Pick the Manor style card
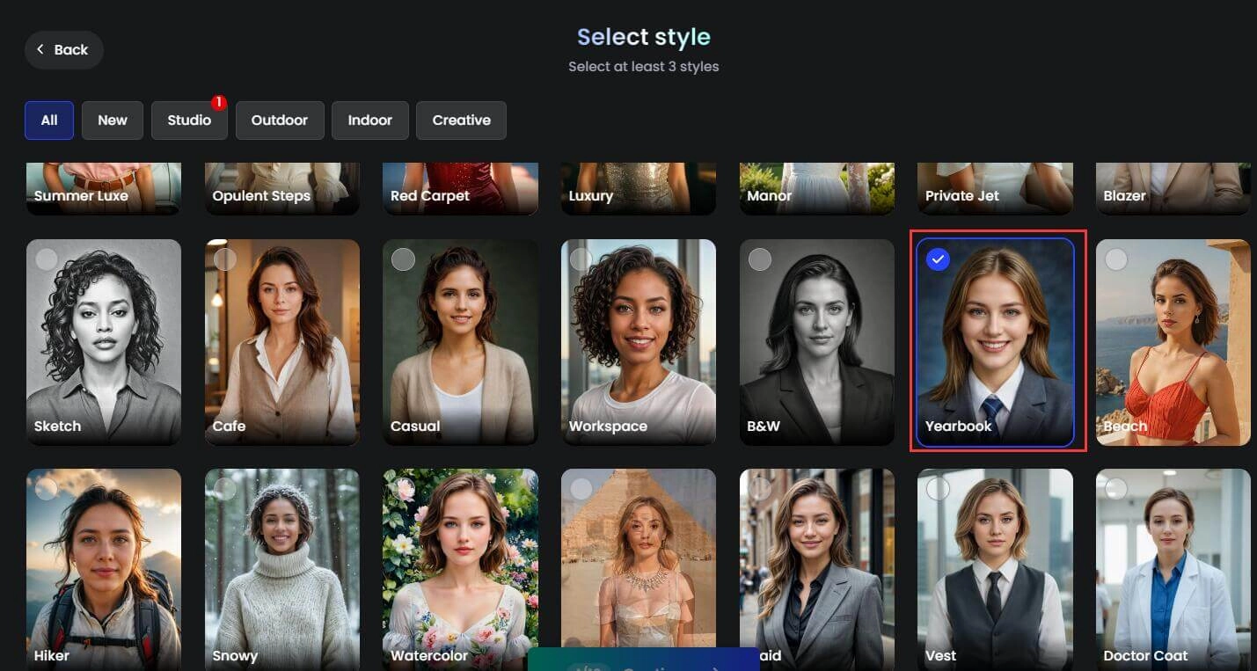Screen dimensions: 1257x671 coord(817,188)
